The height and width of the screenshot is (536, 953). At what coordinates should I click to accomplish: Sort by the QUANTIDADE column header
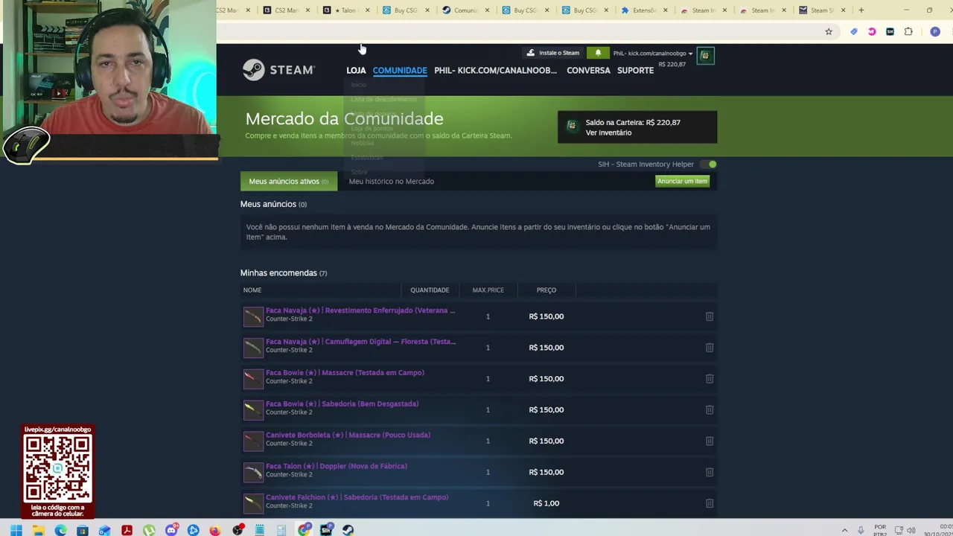430,290
